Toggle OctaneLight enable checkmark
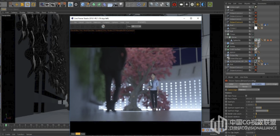This screenshot has width=280, height=136. [253, 7]
